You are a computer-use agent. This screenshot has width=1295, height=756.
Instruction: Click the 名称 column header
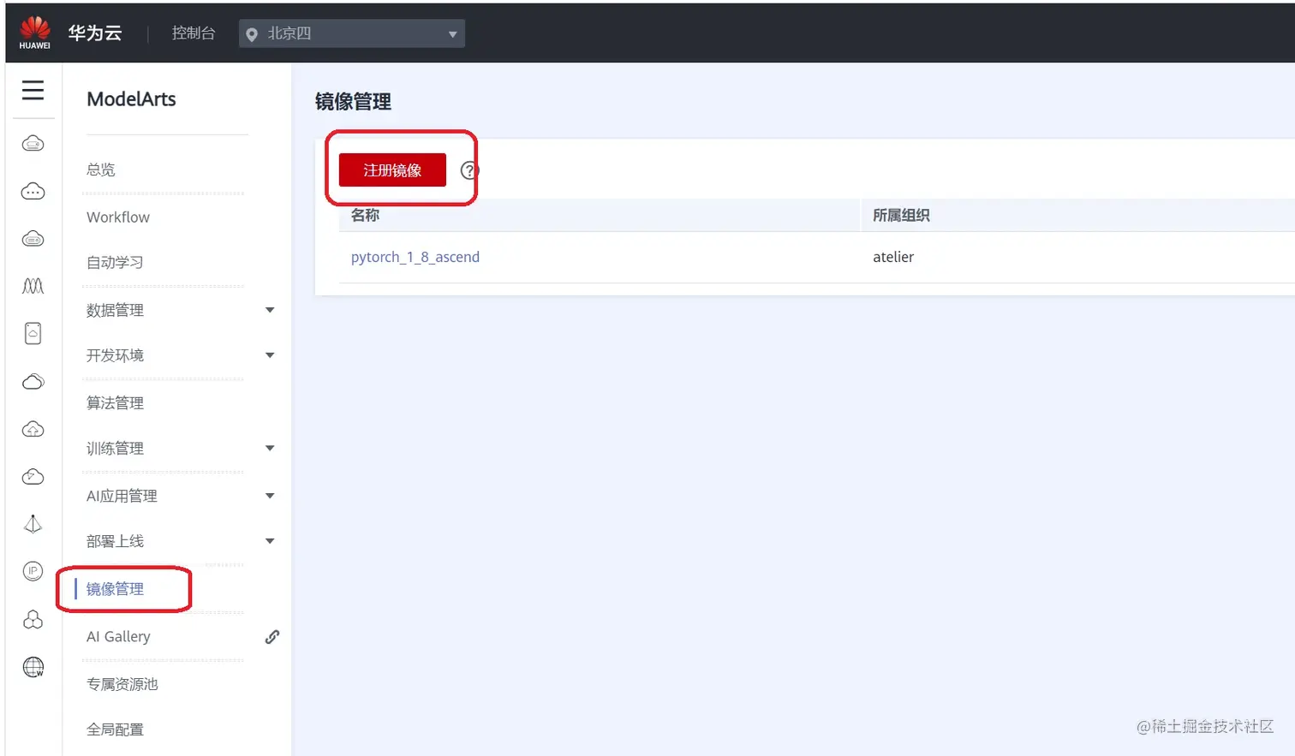pyautogui.click(x=365, y=215)
